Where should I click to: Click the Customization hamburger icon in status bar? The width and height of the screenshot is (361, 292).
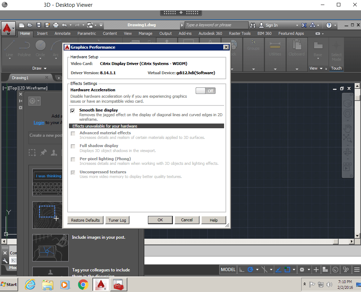click(x=357, y=270)
